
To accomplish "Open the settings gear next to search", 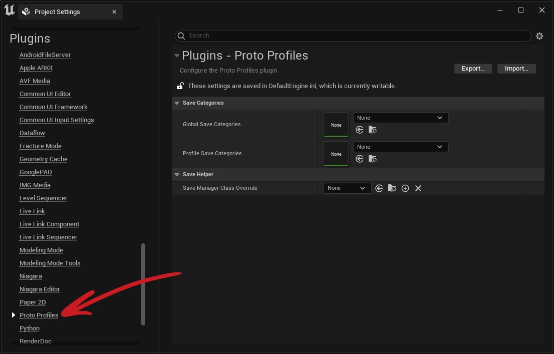I will click(x=539, y=36).
